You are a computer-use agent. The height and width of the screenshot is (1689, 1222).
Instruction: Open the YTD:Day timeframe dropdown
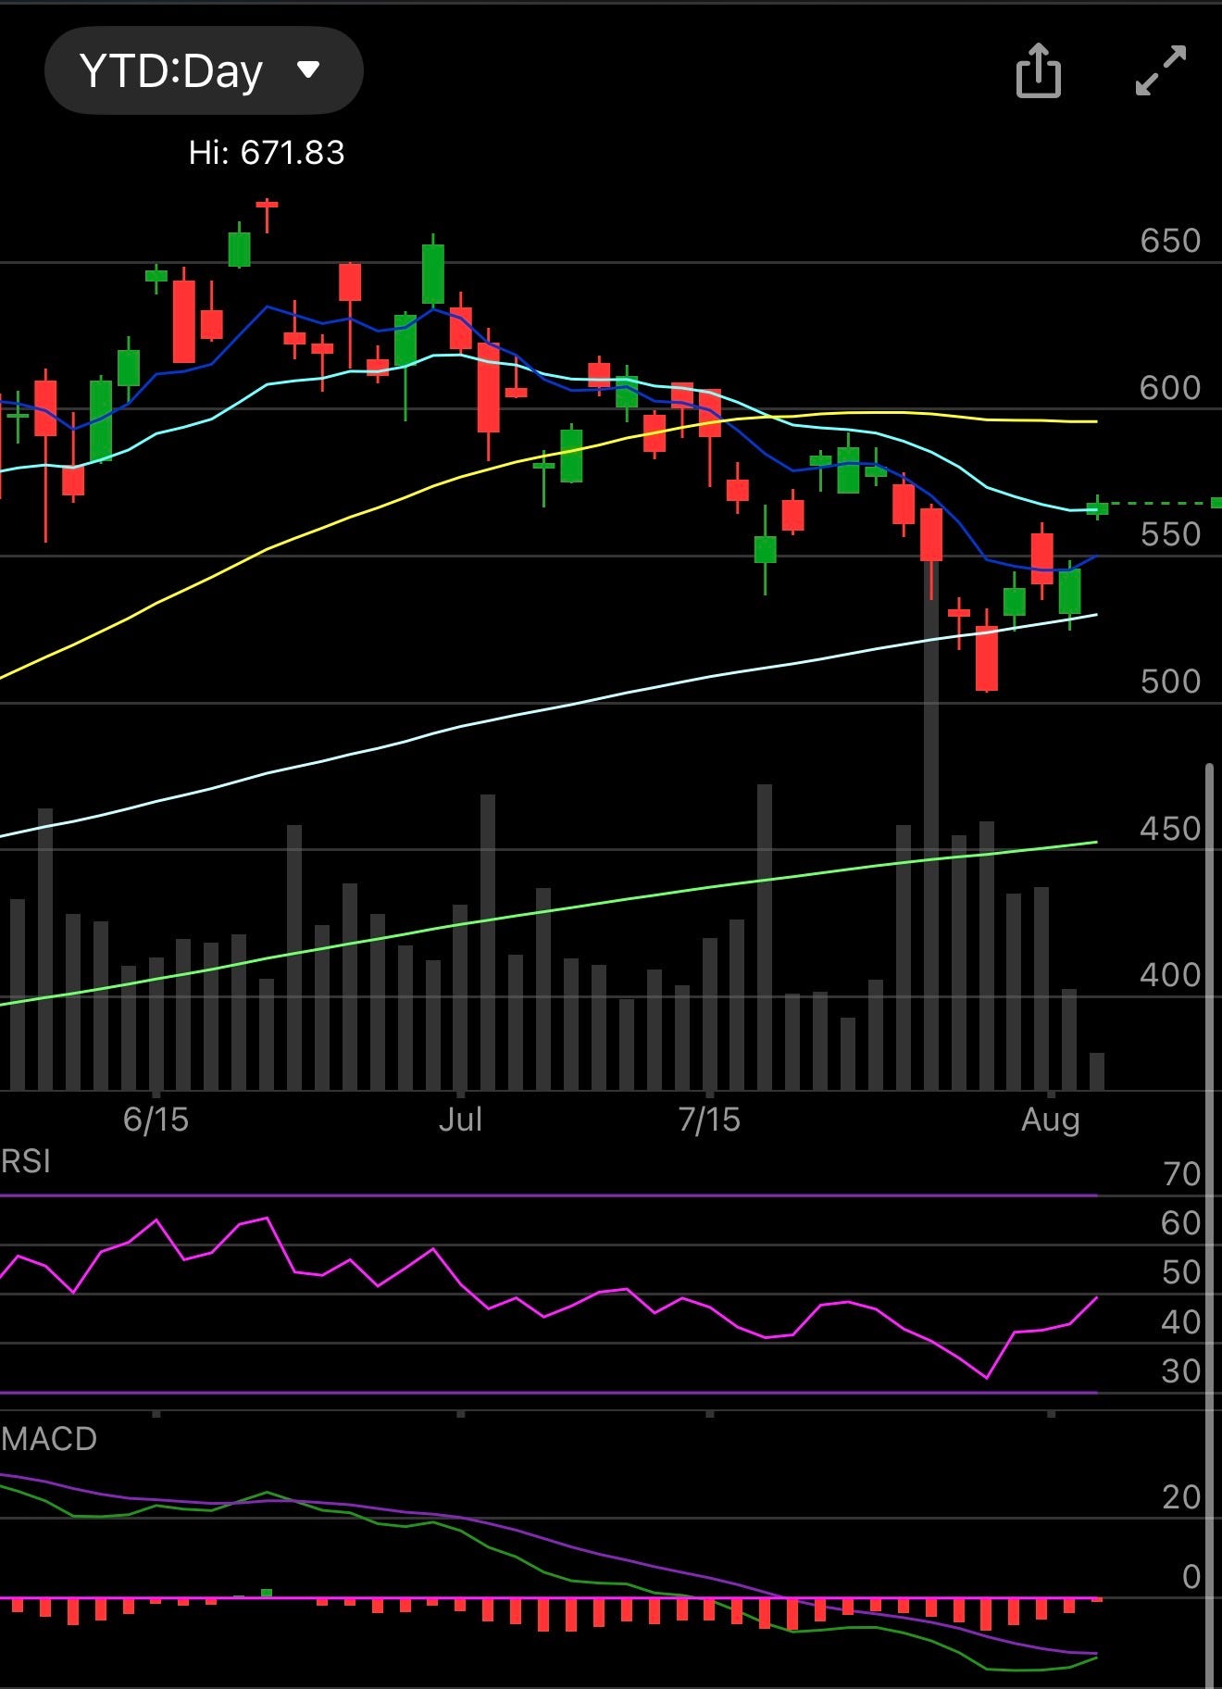click(x=204, y=71)
